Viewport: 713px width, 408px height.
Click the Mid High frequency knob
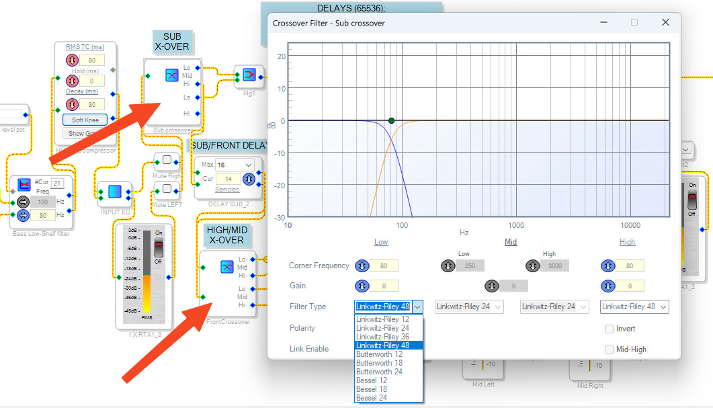(533, 266)
